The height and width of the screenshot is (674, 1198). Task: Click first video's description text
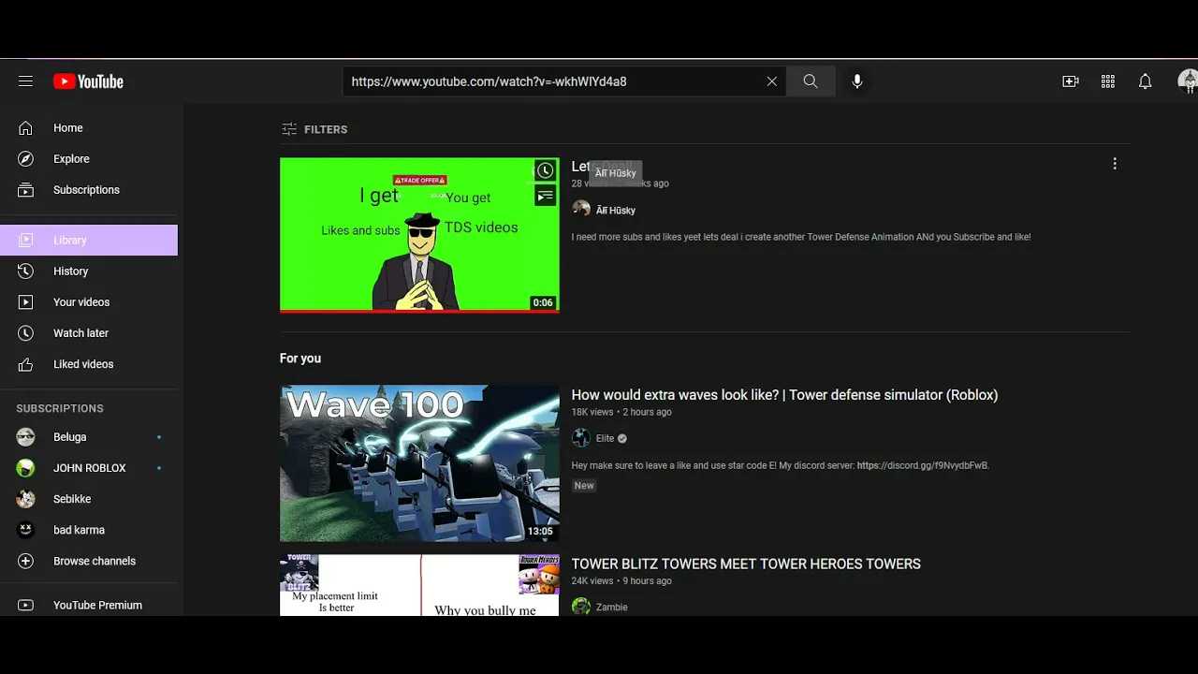coord(801,237)
